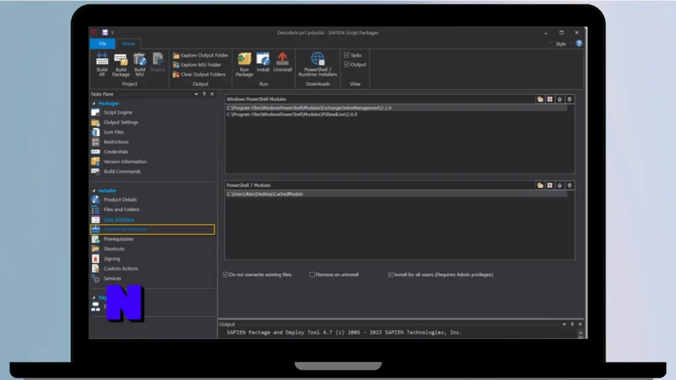The width and height of the screenshot is (676, 380).
Task: Add folder to PowerShell 7 Modules
Action: [x=540, y=185]
